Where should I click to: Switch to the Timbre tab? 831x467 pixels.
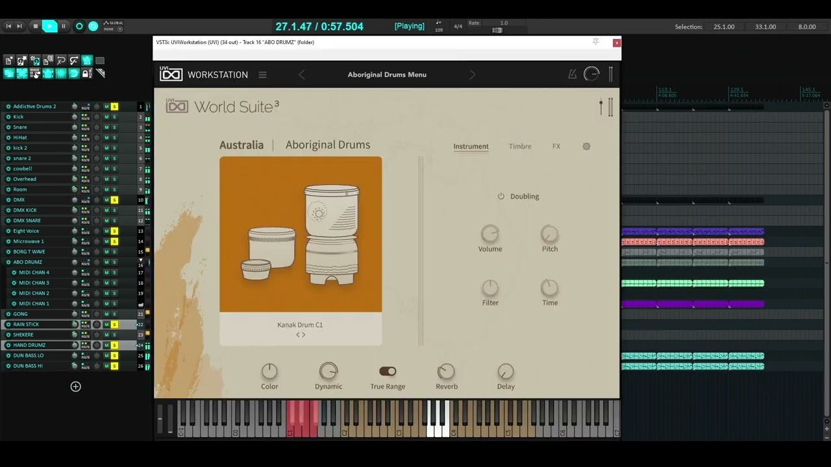pos(520,147)
